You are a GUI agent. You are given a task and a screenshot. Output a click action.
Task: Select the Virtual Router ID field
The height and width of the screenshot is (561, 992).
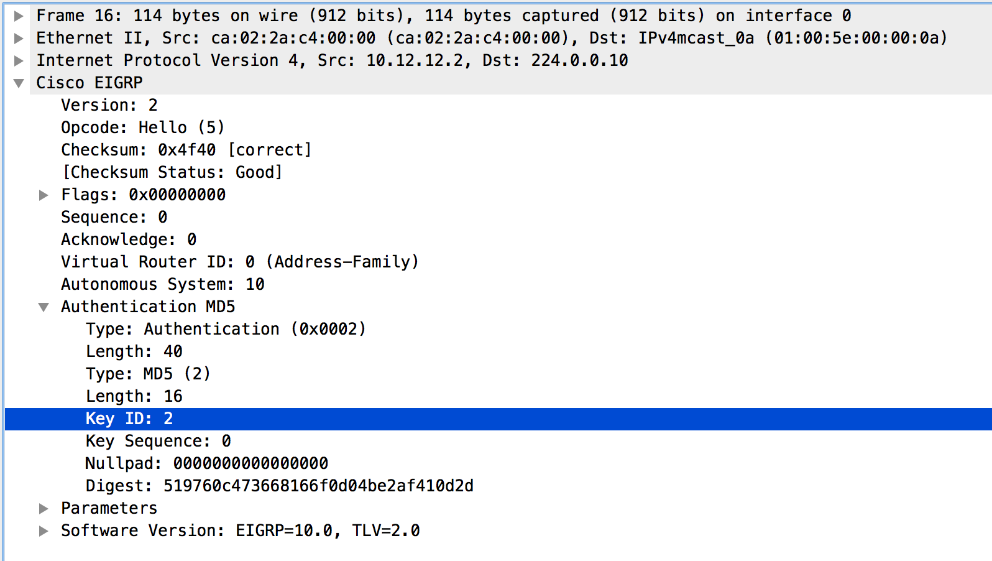tap(239, 262)
